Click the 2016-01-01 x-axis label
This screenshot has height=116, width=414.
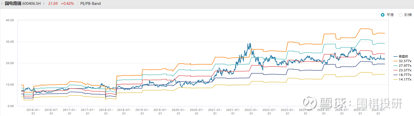tap(33, 112)
